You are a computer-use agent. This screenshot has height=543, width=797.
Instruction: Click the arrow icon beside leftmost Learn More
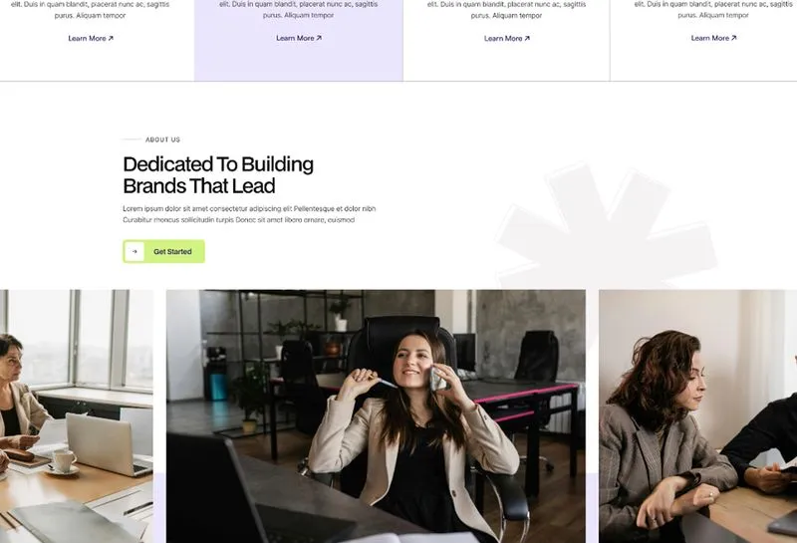(111, 38)
